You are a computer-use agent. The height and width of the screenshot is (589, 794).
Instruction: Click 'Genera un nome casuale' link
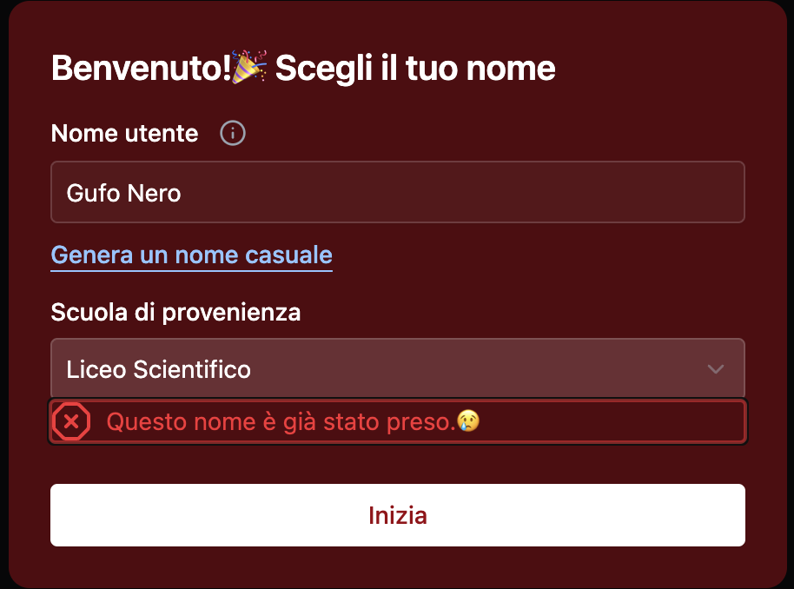coord(191,255)
